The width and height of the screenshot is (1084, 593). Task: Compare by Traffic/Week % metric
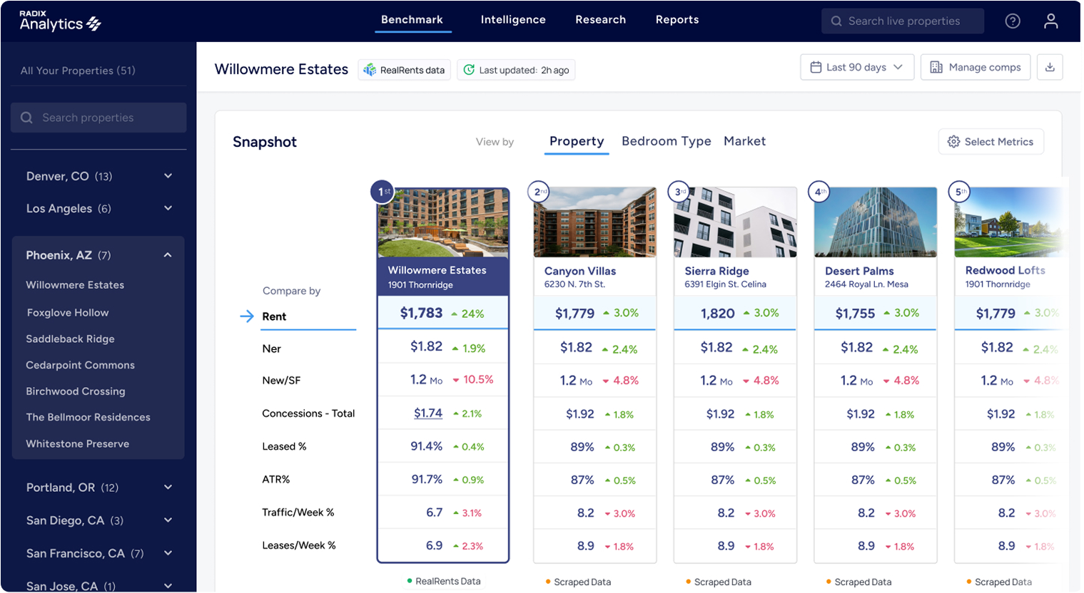point(298,512)
